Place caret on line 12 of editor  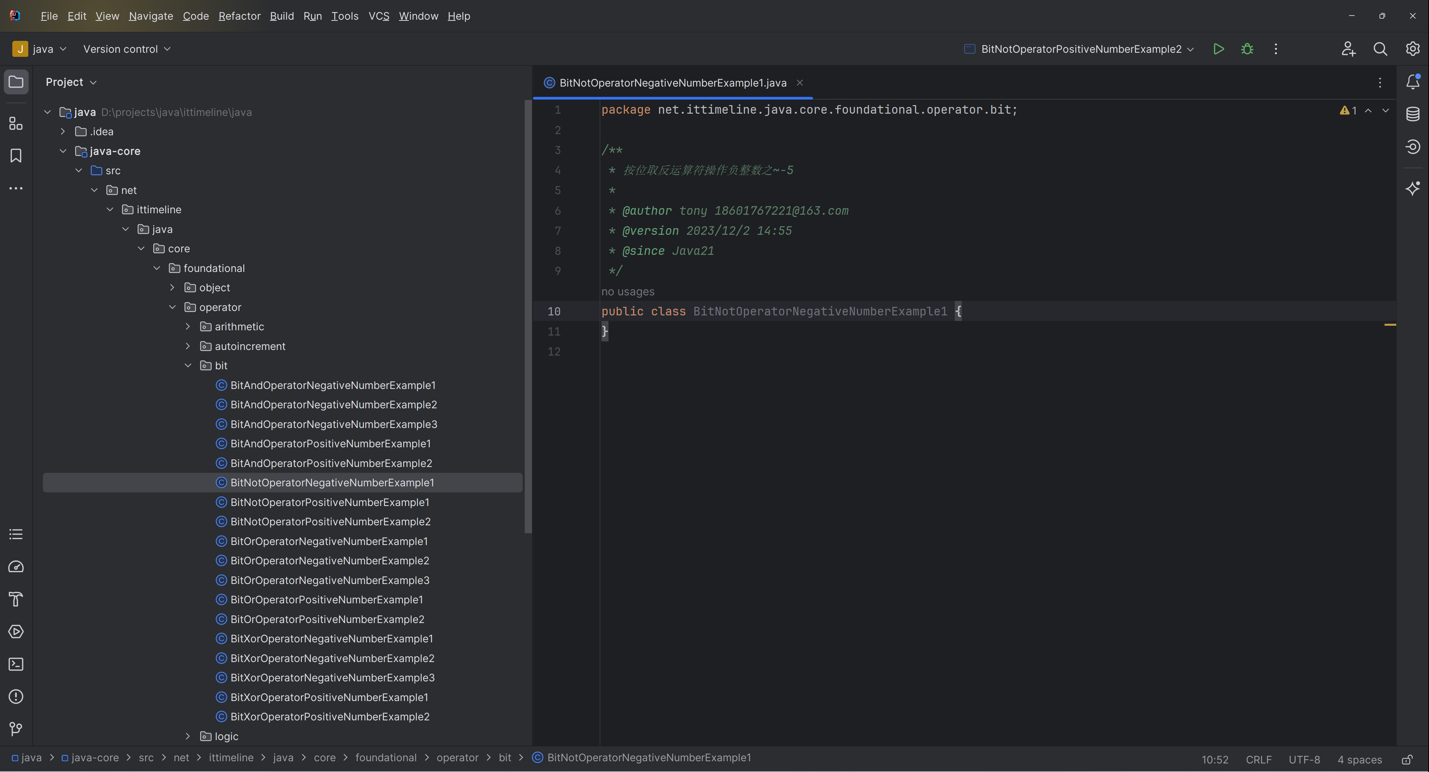pyautogui.click(x=998, y=351)
